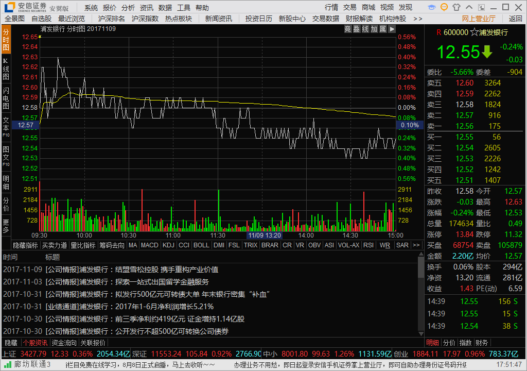Open the 视频 top section

pyautogui.click(x=387, y=7)
